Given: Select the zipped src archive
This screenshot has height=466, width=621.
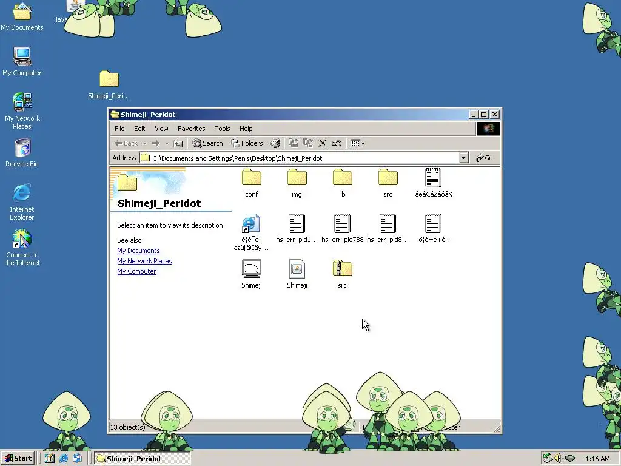Looking at the screenshot, I should point(342,274).
